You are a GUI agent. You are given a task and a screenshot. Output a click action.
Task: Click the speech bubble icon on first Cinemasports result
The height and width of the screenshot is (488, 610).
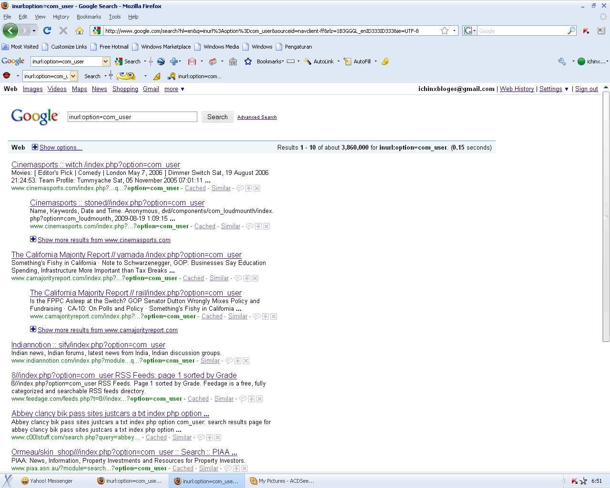point(240,188)
